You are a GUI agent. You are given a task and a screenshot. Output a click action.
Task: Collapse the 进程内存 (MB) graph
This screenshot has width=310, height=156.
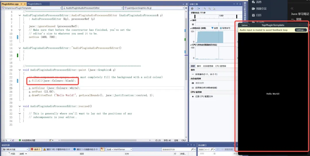point(191,28)
